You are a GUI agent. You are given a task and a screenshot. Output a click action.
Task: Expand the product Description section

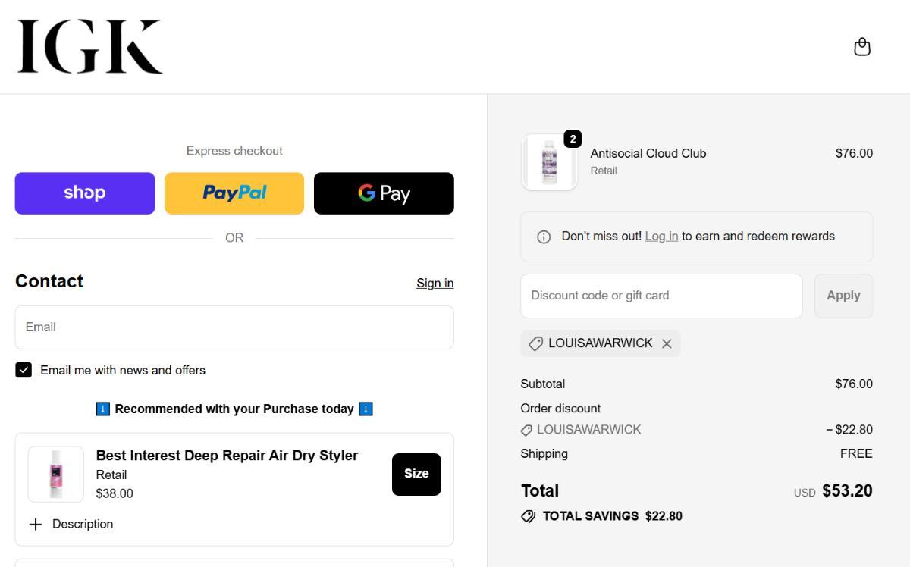71,524
